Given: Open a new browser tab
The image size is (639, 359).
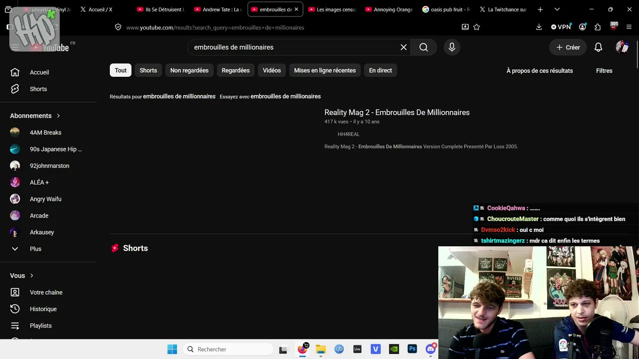Looking at the screenshot, I should [x=540, y=9].
